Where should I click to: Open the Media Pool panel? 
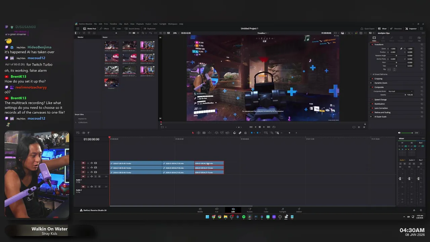(90, 29)
